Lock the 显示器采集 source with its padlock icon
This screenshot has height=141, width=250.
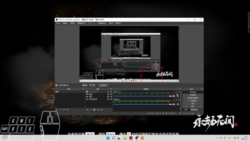pyautogui.click(x=111, y=99)
